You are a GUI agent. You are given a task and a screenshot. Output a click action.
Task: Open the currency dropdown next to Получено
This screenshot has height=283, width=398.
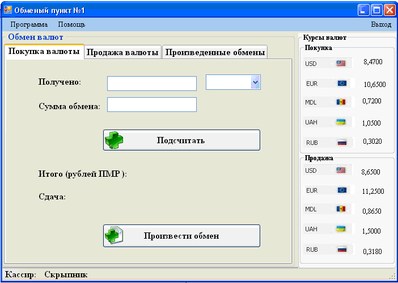click(x=255, y=82)
